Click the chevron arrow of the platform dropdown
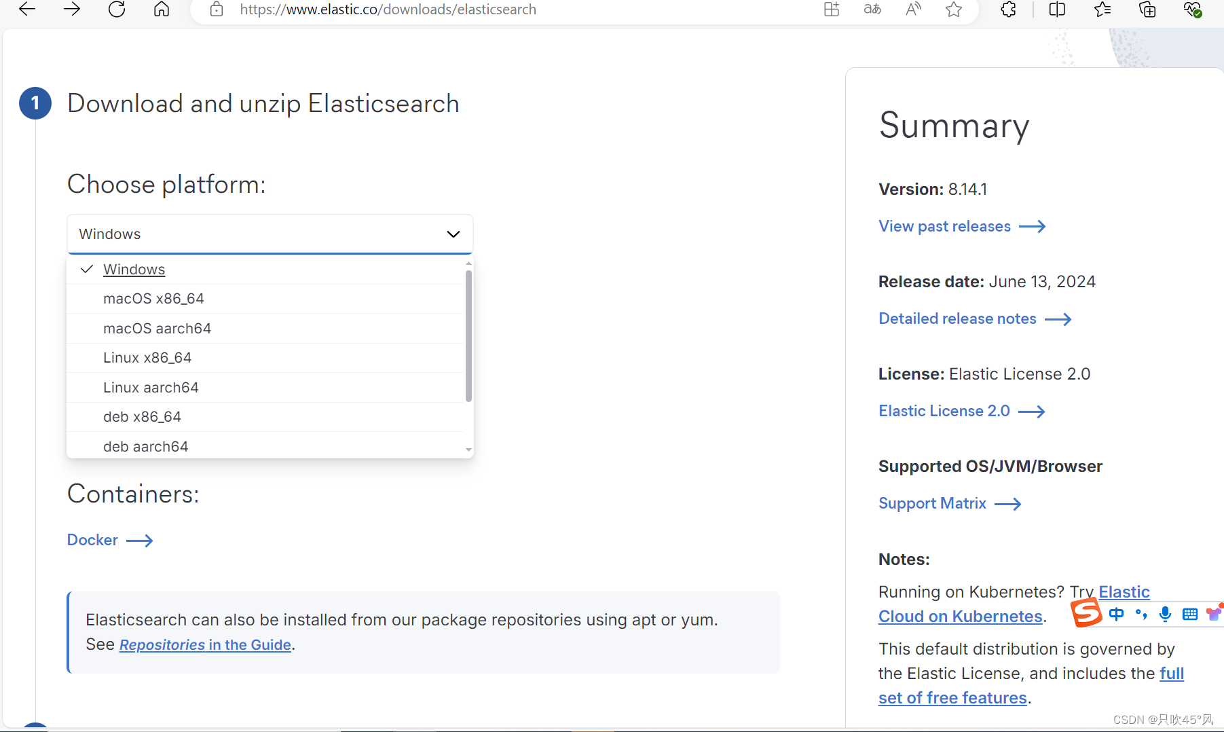 pyautogui.click(x=453, y=234)
